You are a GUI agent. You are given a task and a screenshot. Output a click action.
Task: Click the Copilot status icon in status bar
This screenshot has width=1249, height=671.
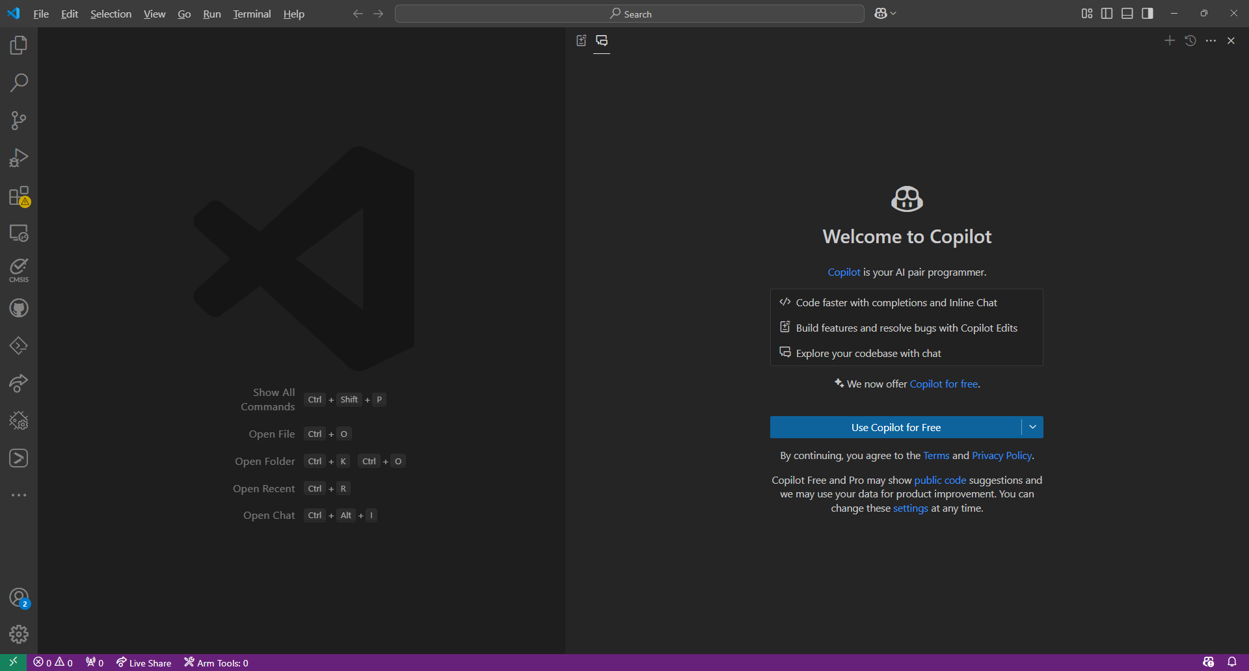(1209, 663)
